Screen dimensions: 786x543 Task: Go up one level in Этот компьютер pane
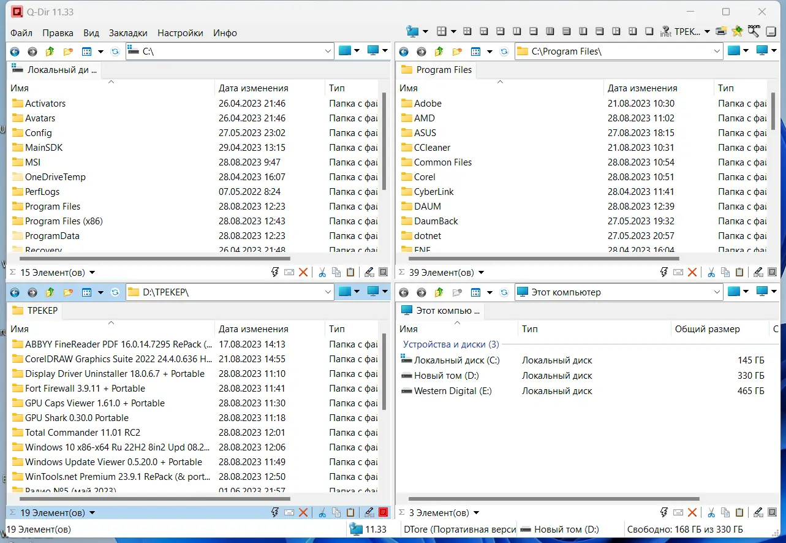[439, 292]
